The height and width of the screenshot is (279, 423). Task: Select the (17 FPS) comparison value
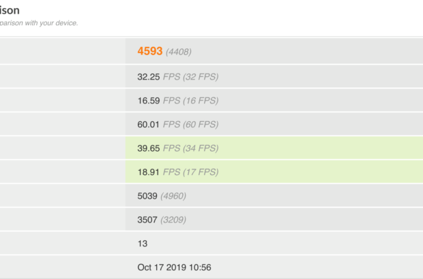(x=201, y=171)
